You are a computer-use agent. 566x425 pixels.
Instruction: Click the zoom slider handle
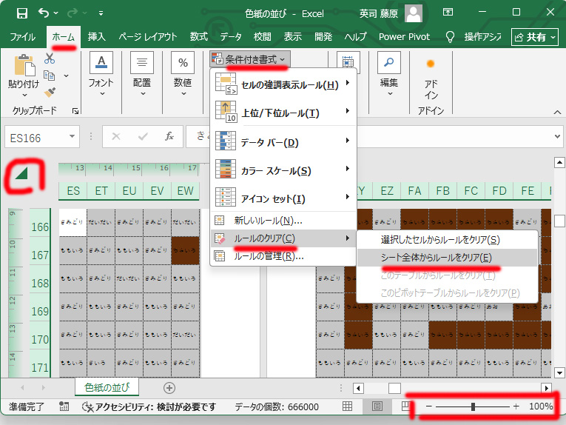tap(473, 406)
